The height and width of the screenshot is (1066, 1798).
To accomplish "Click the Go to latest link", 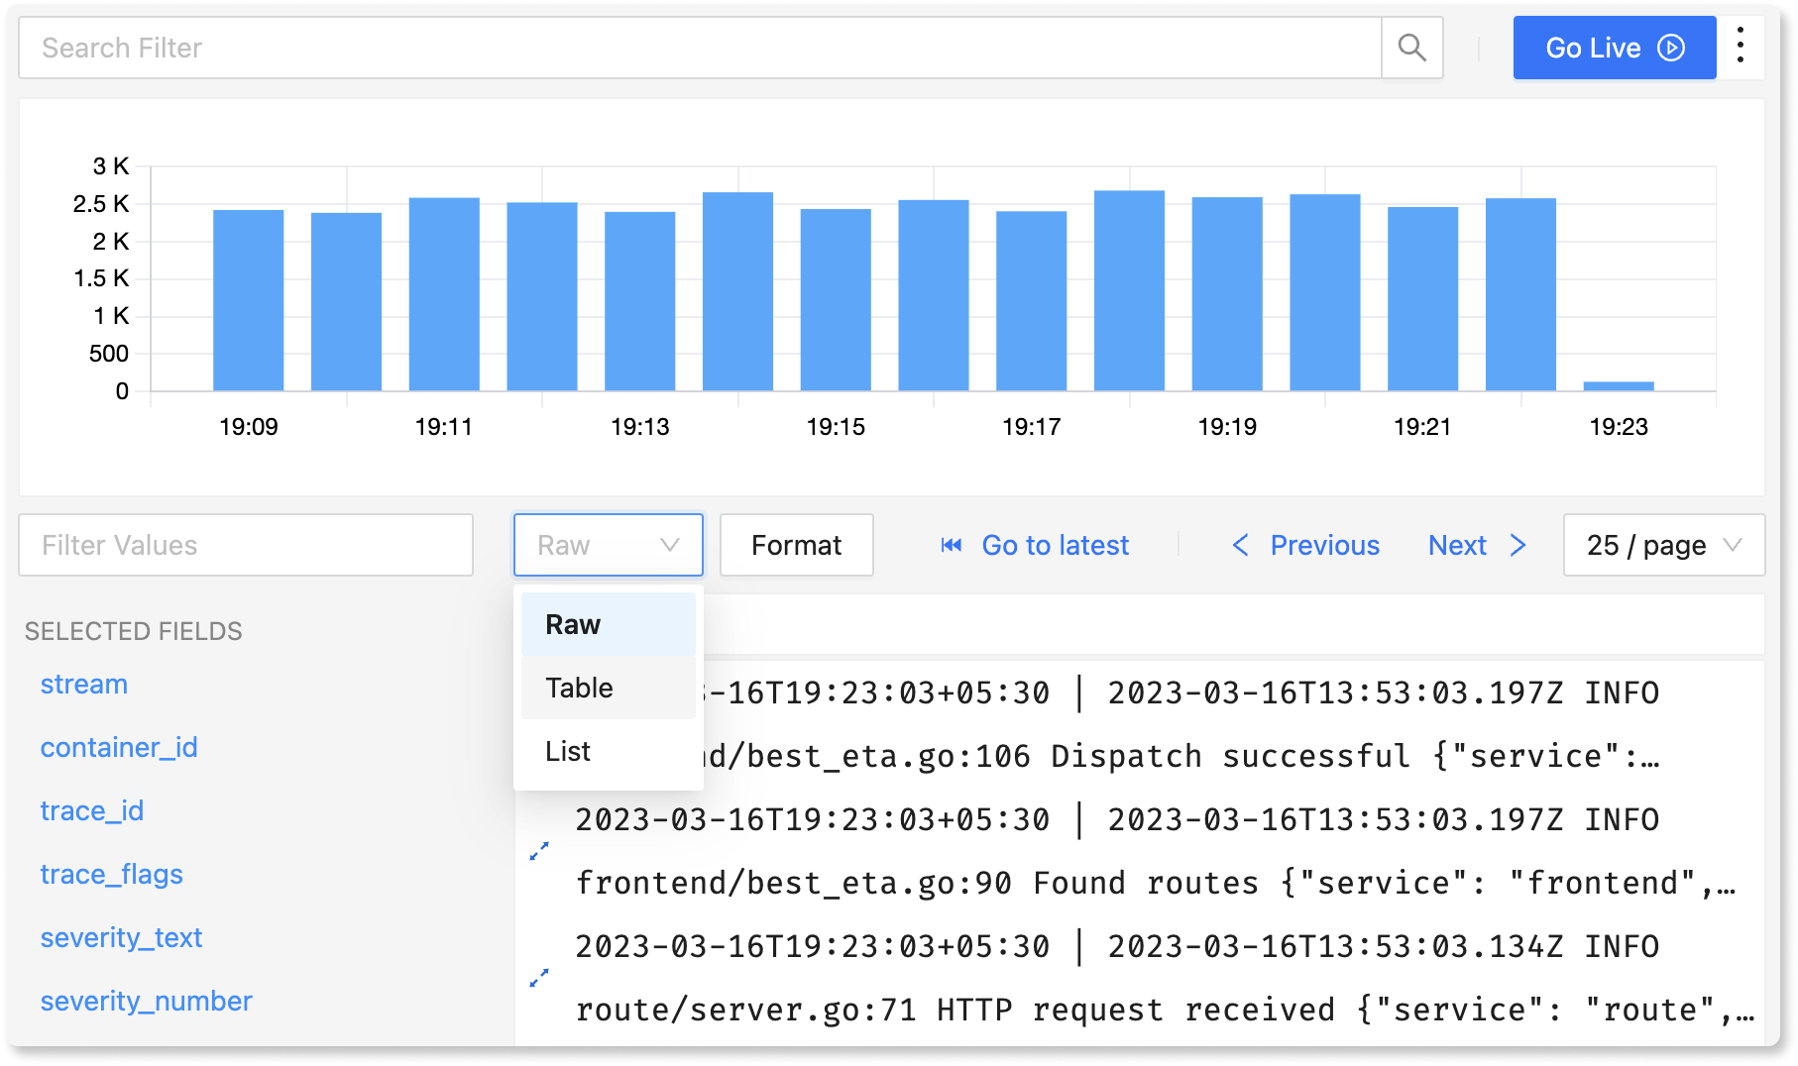I will click(1055, 545).
